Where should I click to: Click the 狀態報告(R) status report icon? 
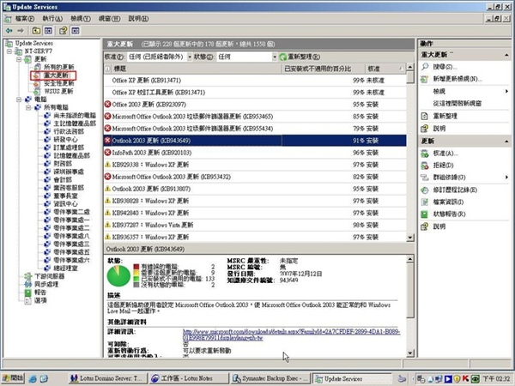click(x=425, y=214)
